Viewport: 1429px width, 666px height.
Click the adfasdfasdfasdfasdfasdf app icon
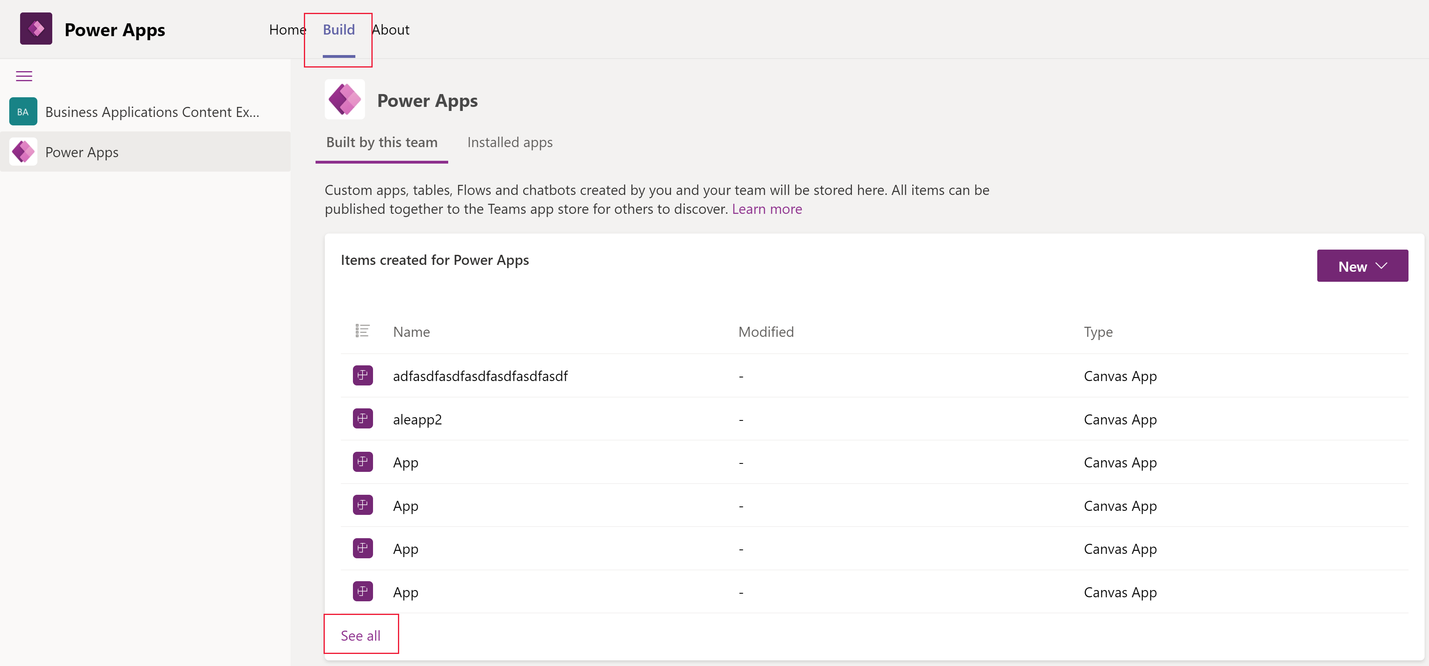click(363, 375)
